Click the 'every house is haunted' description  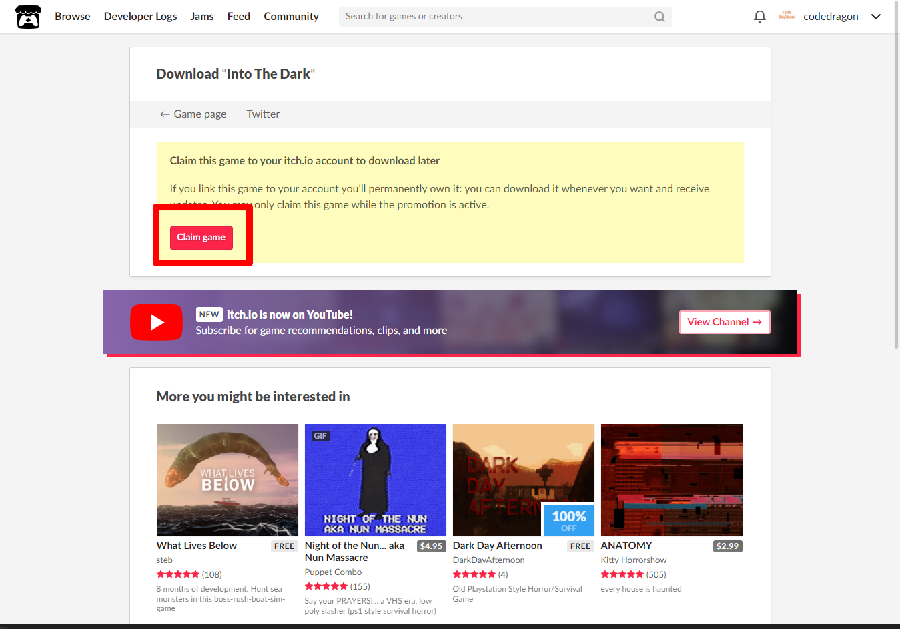(x=641, y=589)
